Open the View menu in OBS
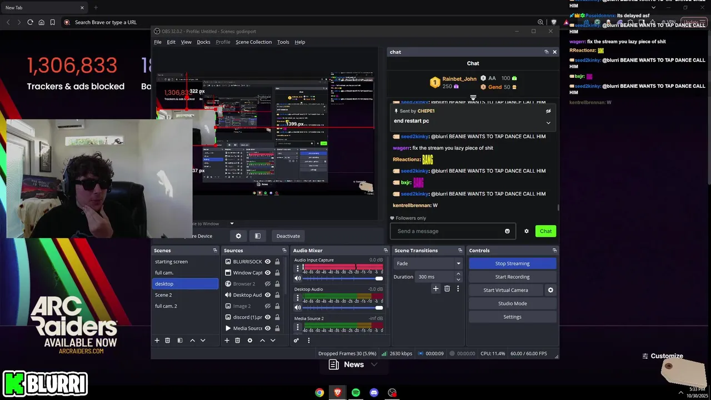 (186, 42)
